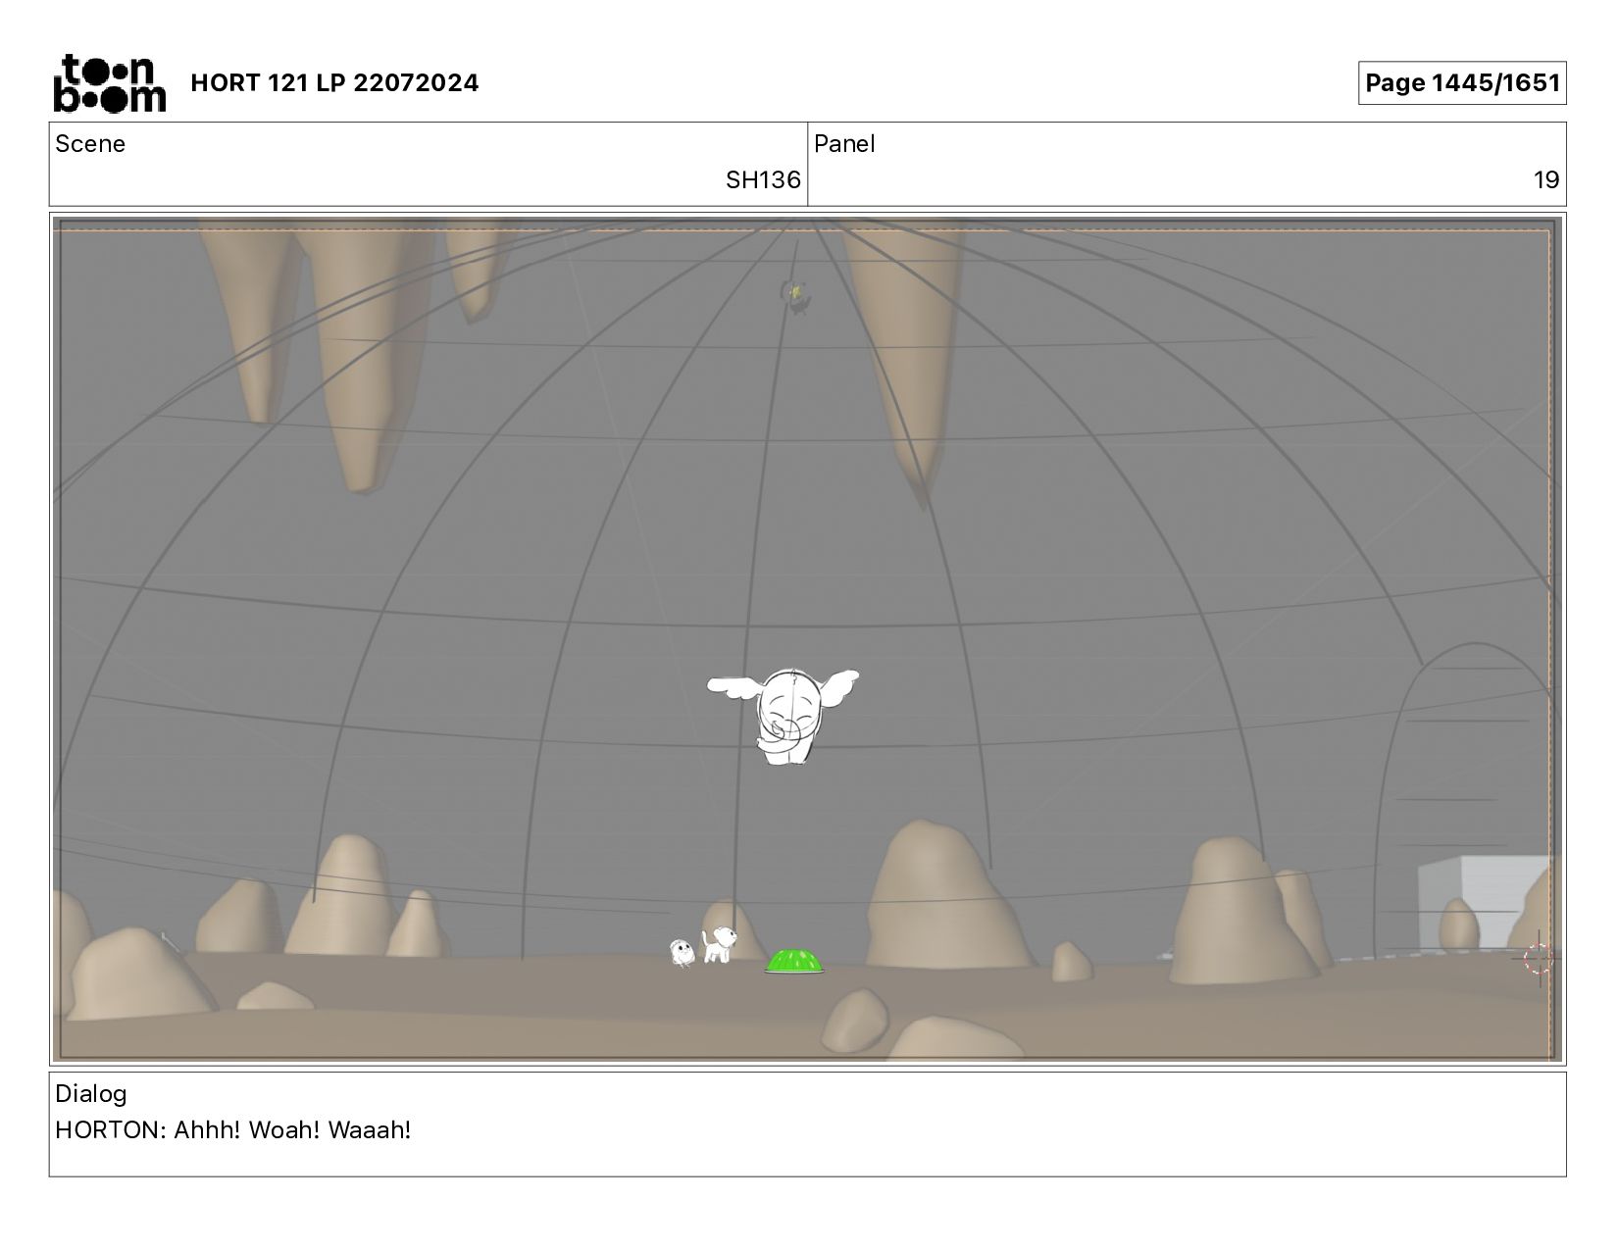The height and width of the screenshot is (1250, 1618).
Task: Click the Scene label
Action: click(x=90, y=144)
